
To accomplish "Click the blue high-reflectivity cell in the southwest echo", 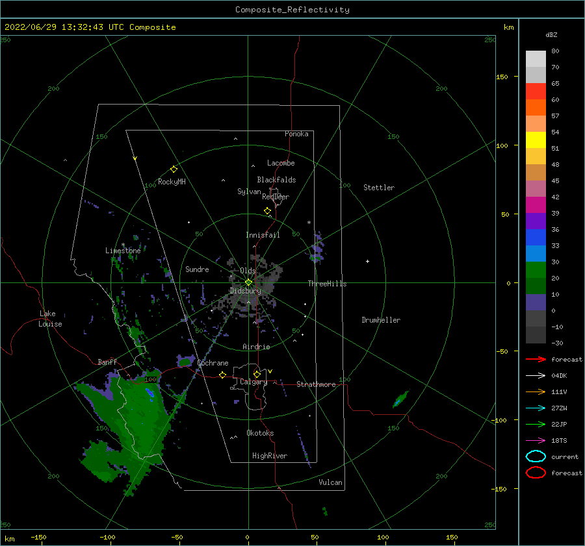I will coord(150,393).
